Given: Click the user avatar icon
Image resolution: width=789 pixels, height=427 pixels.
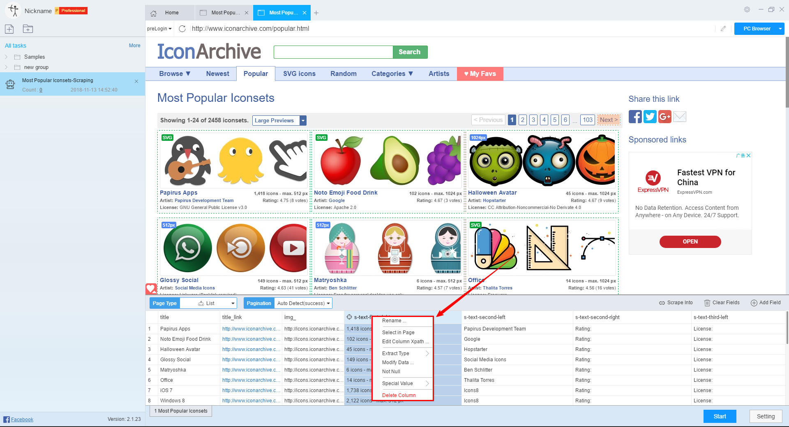Looking at the screenshot, I should [13, 11].
